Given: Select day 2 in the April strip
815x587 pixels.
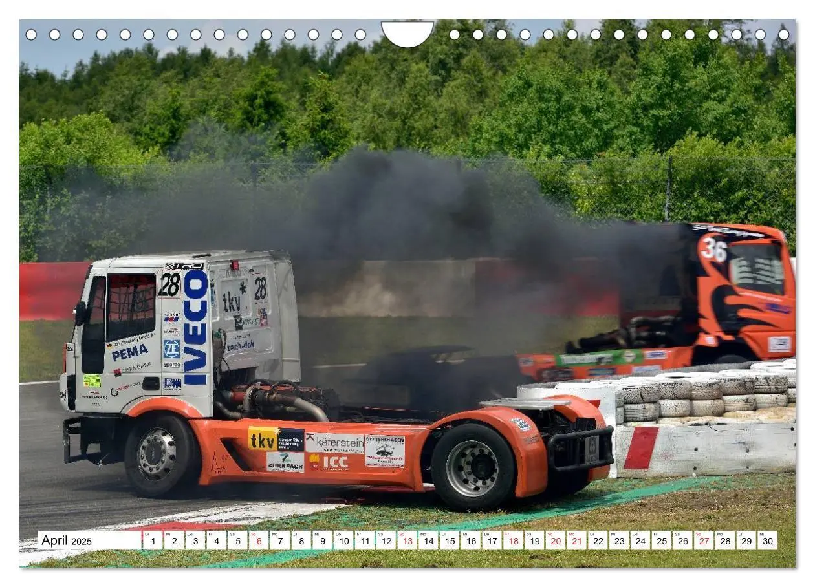Looking at the screenshot, I should (174, 540).
